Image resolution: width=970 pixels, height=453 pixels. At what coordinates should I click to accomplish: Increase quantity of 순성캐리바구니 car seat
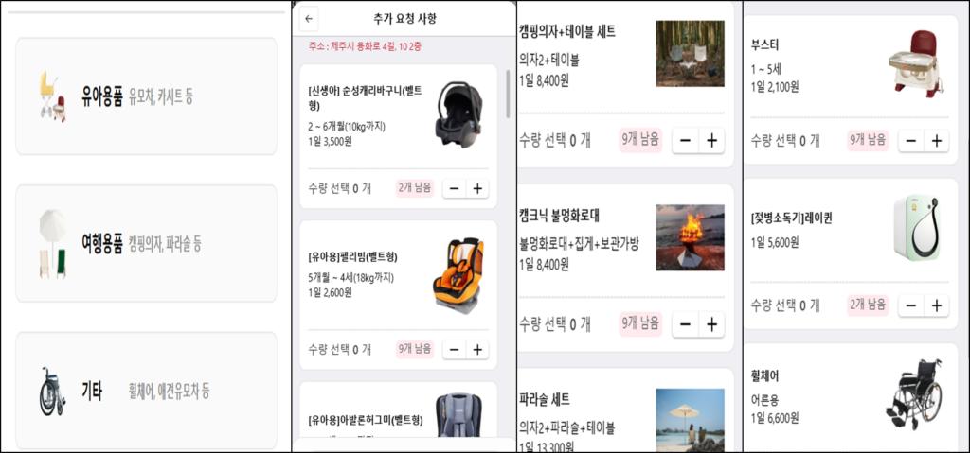(x=477, y=188)
